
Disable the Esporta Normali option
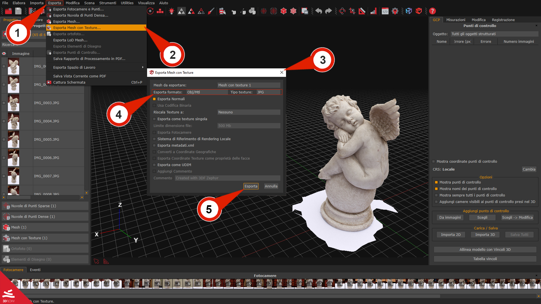click(154, 99)
